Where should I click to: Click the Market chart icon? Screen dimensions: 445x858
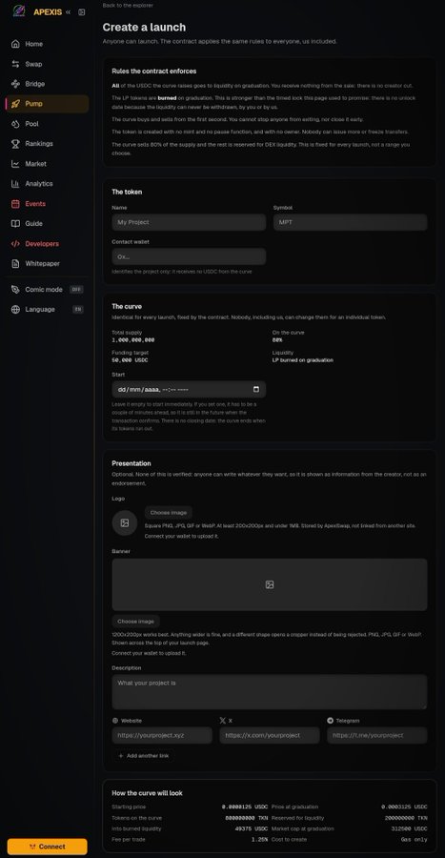coord(15,164)
